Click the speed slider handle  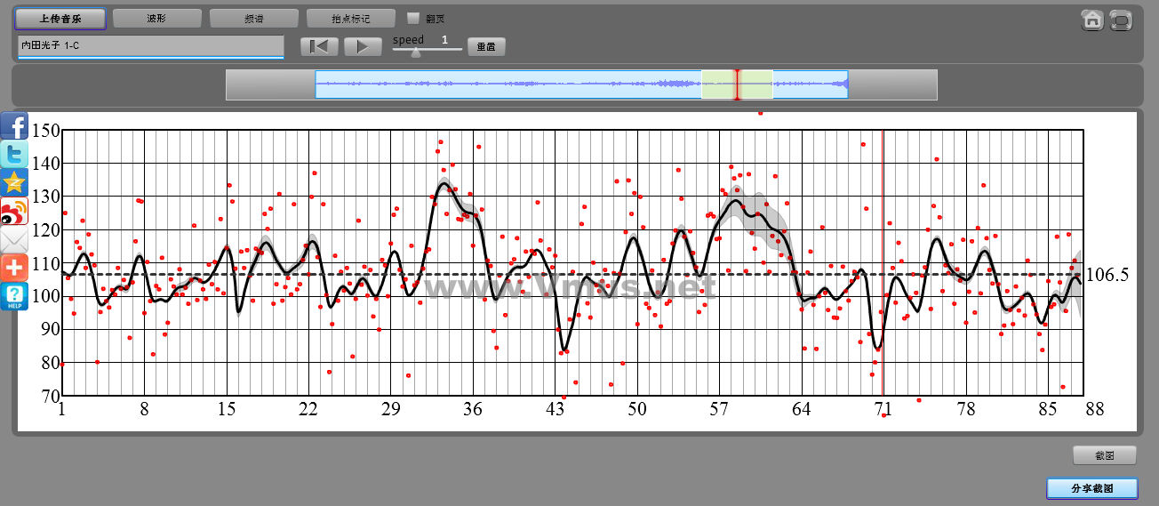[415, 52]
